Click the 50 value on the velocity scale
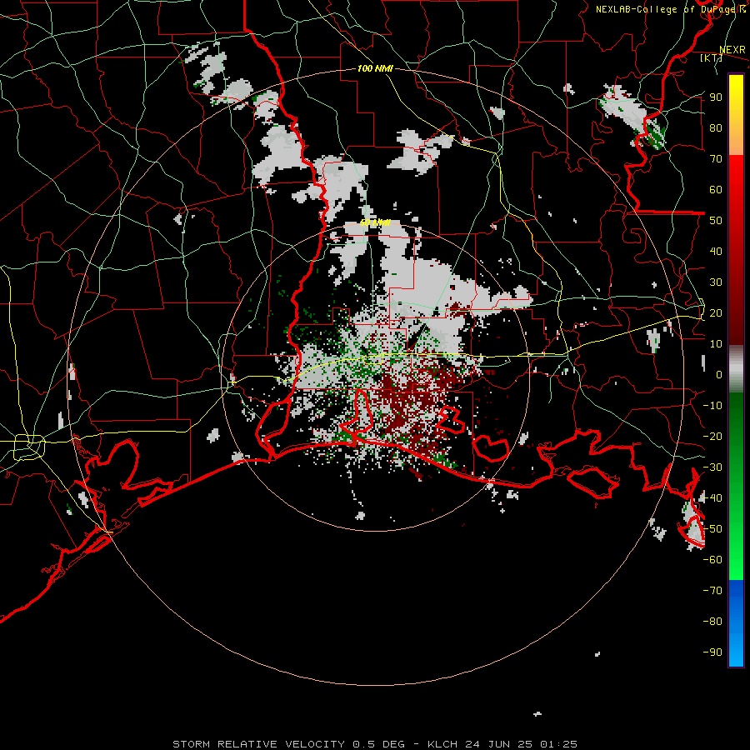This screenshot has height=750, width=750. click(x=716, y=220)
